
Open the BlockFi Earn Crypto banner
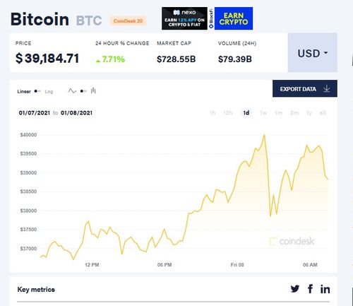(231, 18)
